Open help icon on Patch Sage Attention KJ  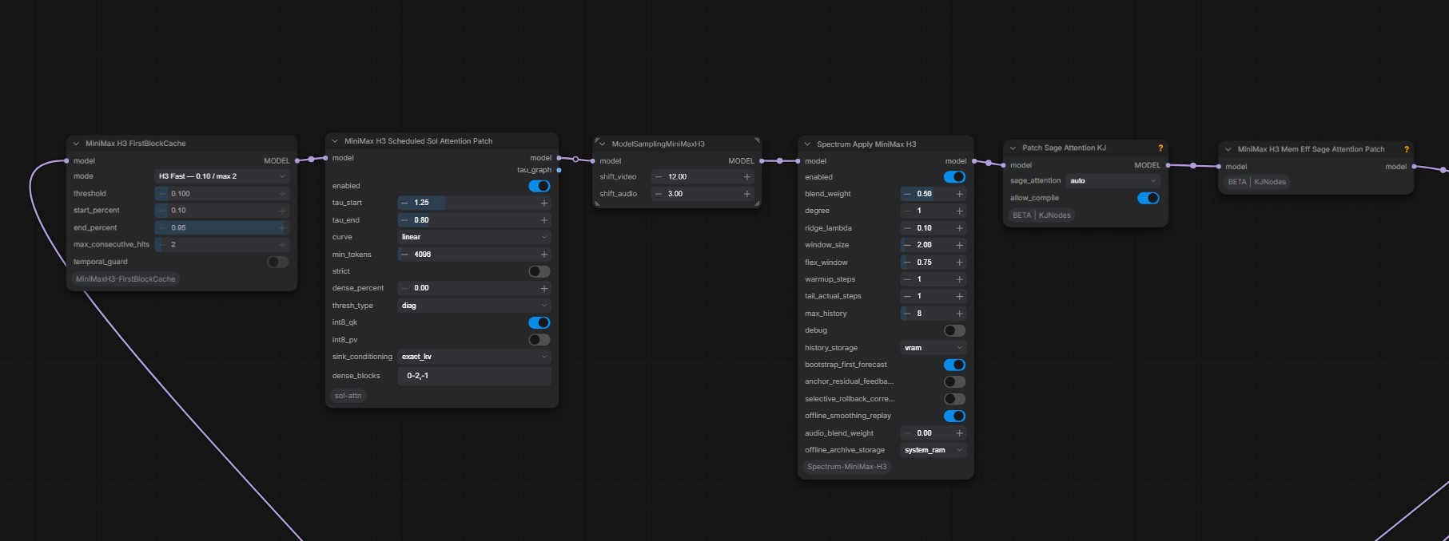pos(1160,148)
